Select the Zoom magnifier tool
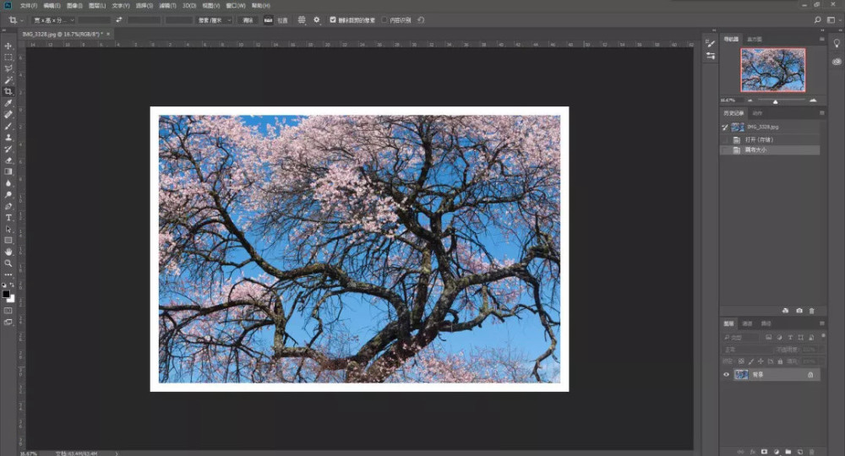The height and width of the screenshot is (456, 845). [x=8, y=263]
